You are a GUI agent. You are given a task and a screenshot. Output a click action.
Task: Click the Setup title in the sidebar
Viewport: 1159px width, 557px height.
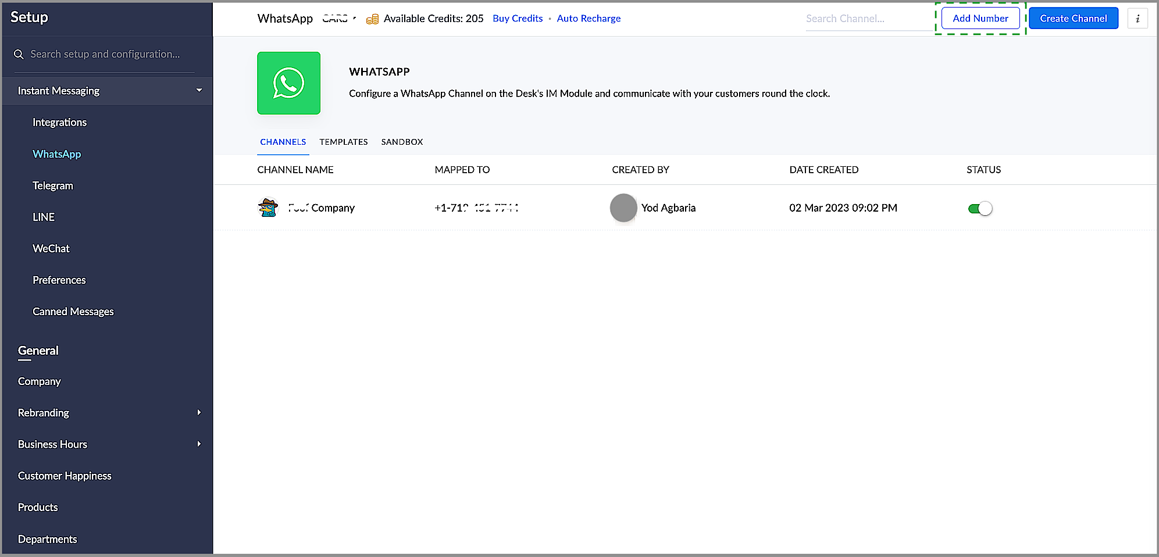[x=29, y=17]
